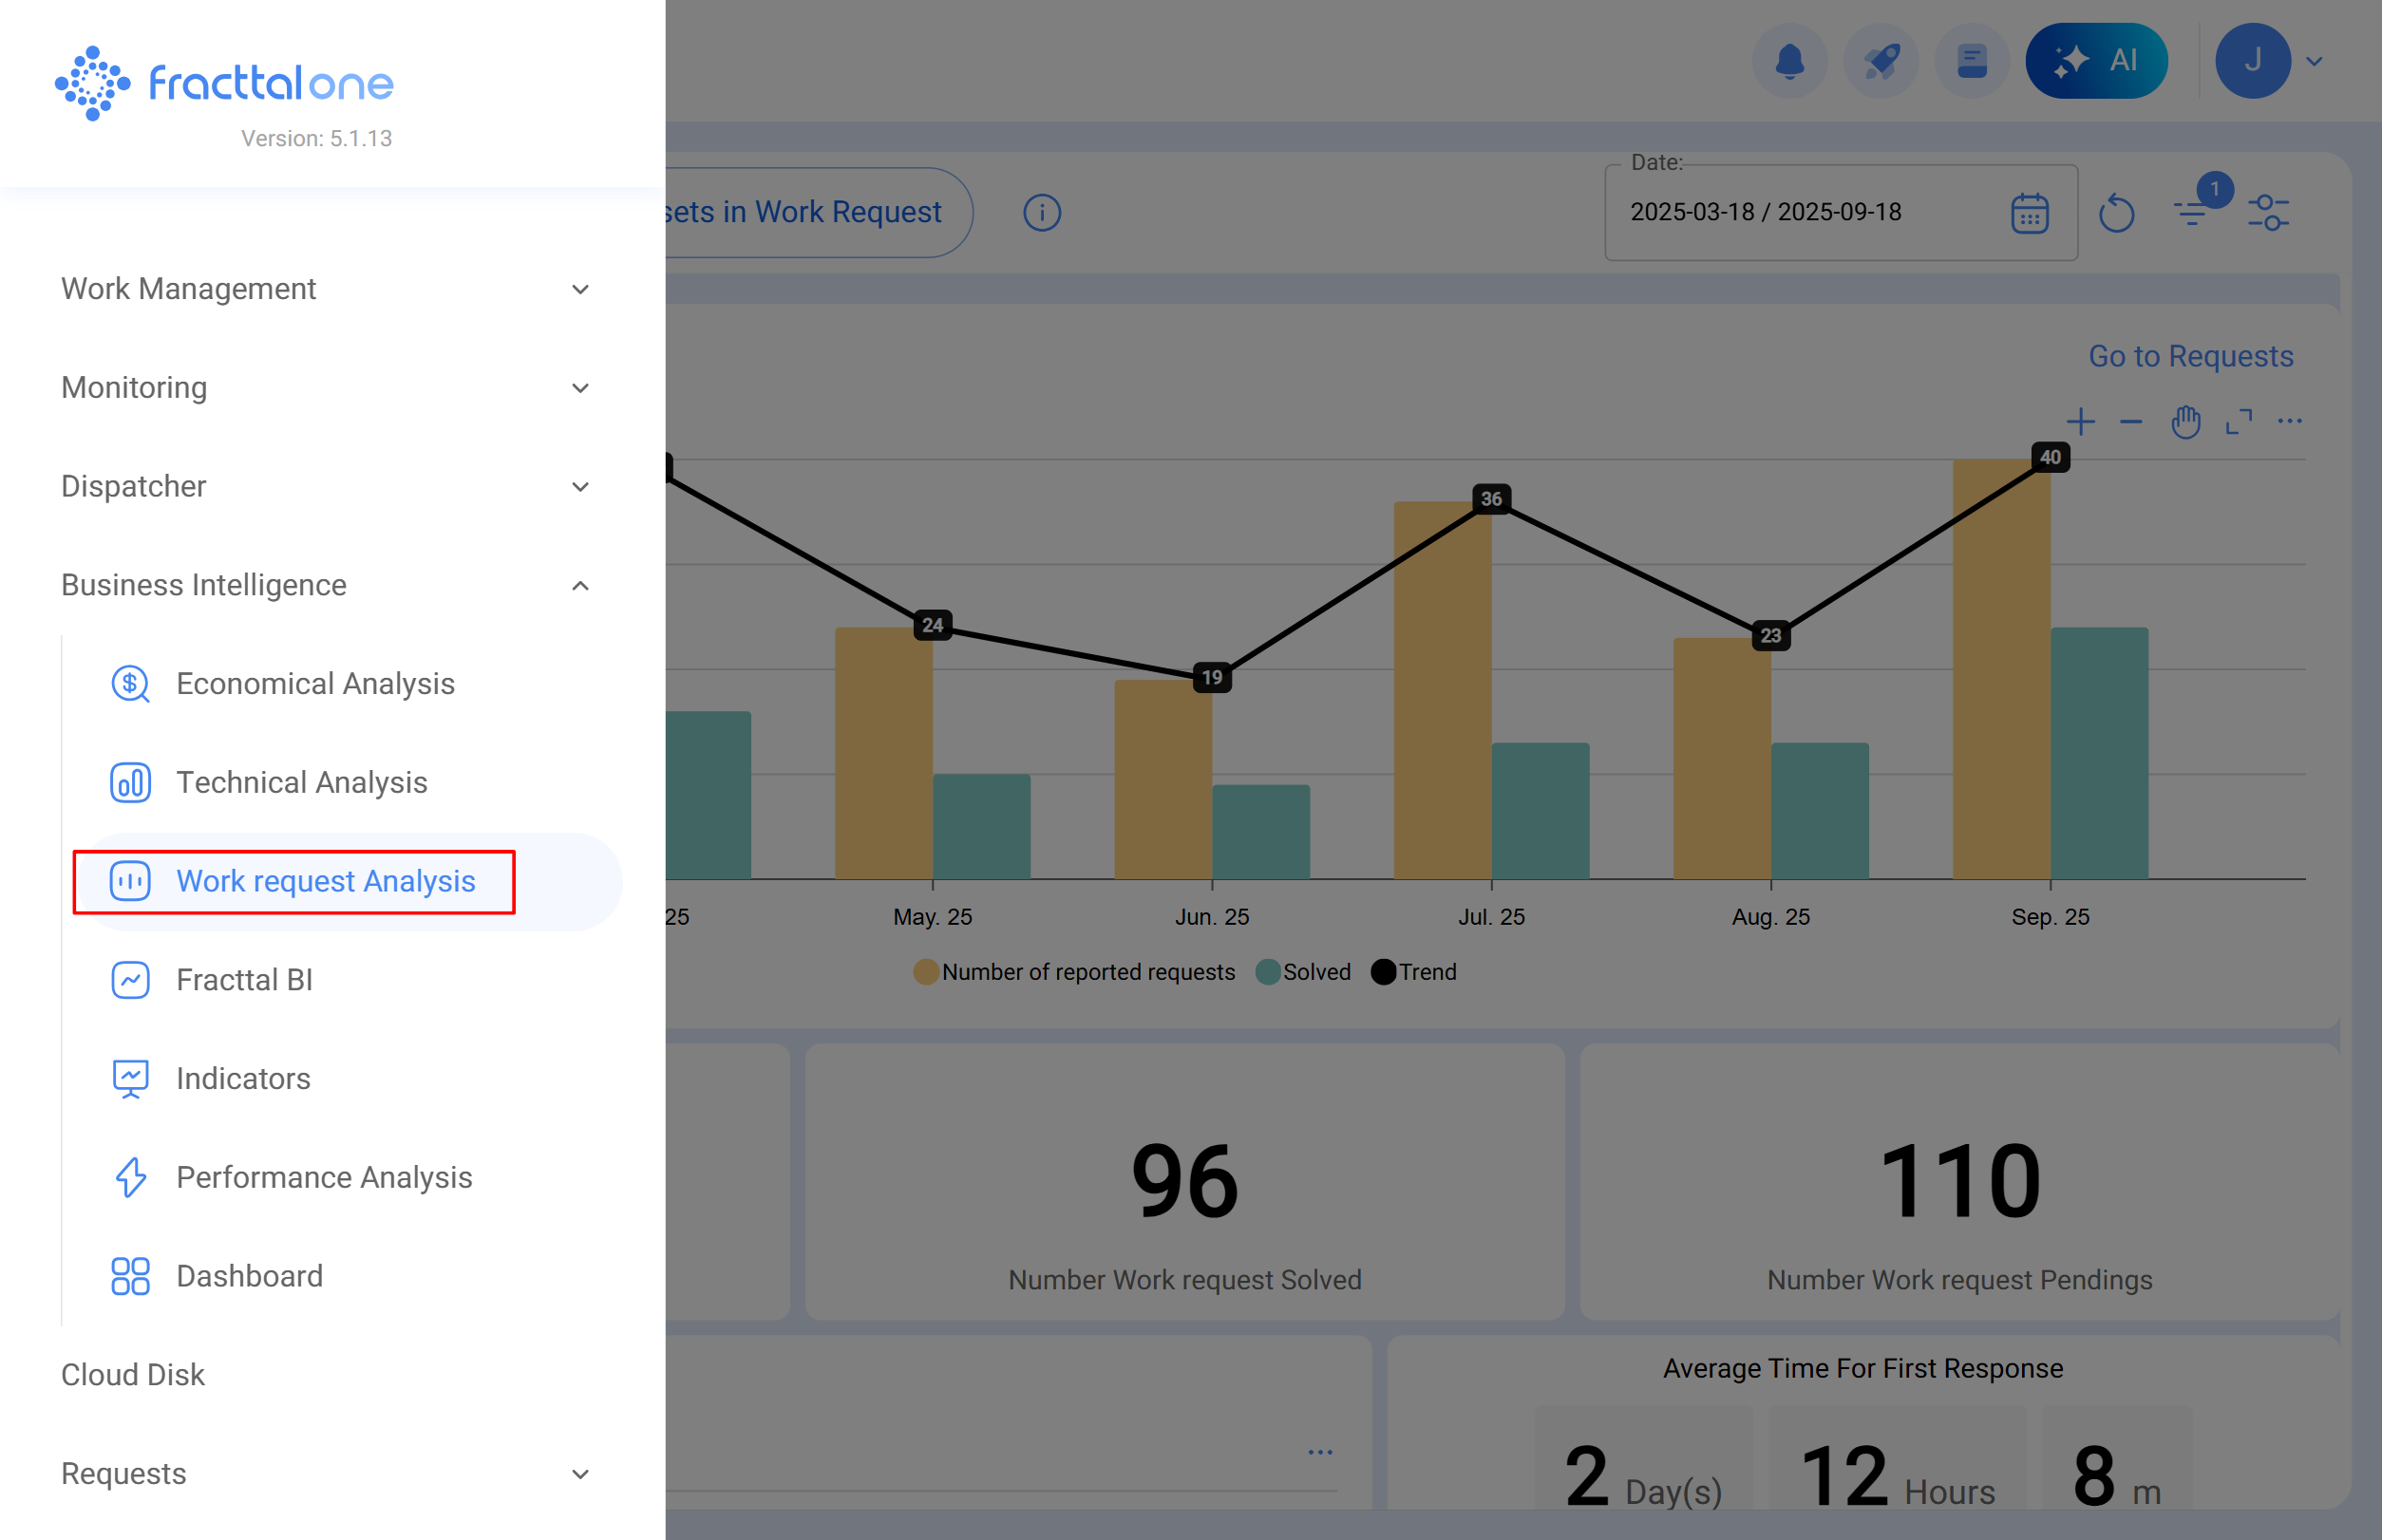Viewport: 2382px width, 1540px height.
Task: Click the AI assistant button
Action: pos(2096,61)
